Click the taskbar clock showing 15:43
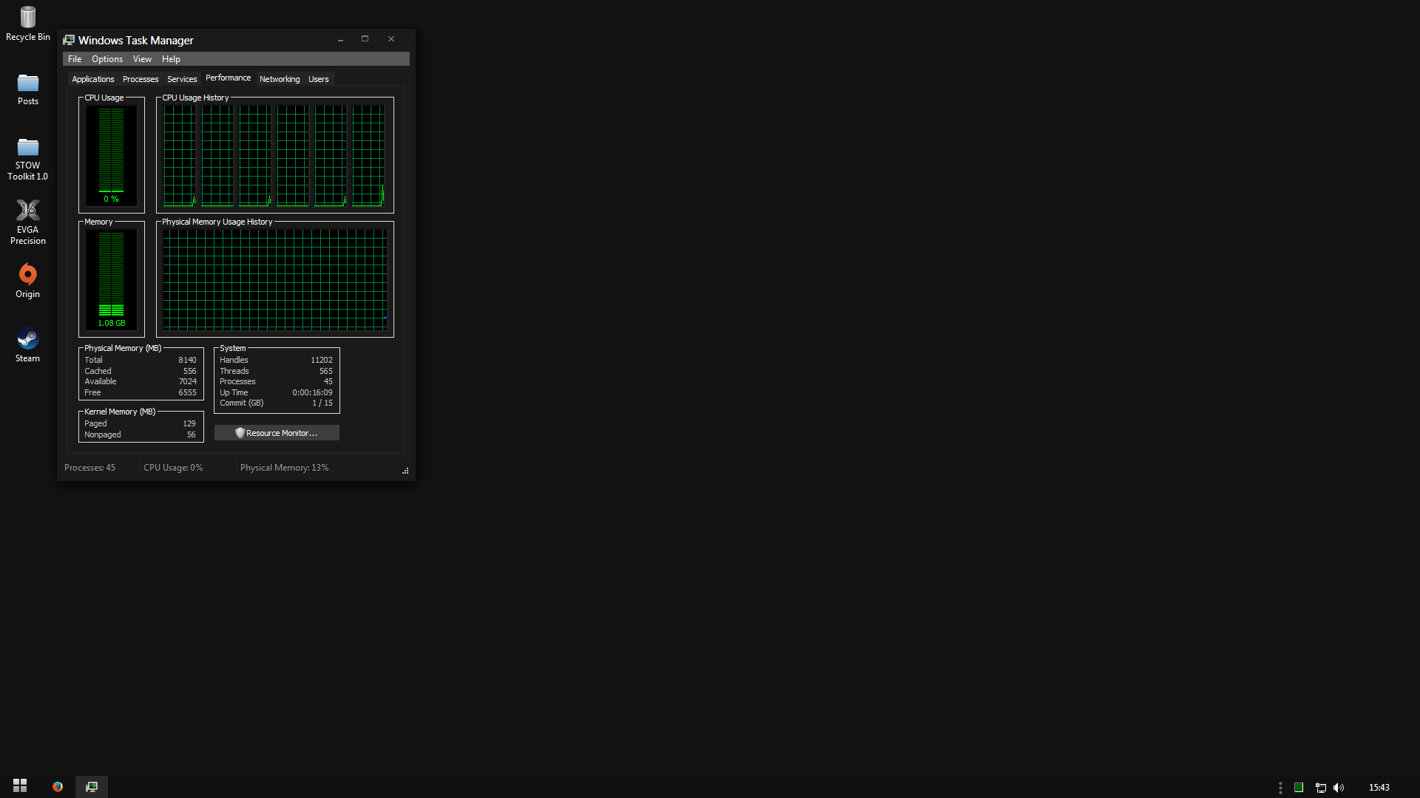Viewport: 1420px width, 798px height. click(x=1379, y=788)
